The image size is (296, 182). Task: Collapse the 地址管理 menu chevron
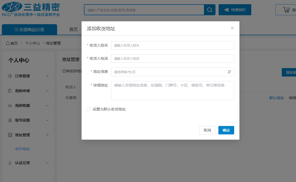click(x=47, y=135)
